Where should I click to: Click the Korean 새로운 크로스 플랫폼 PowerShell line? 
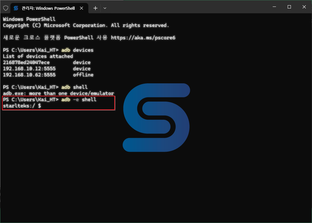89,38
